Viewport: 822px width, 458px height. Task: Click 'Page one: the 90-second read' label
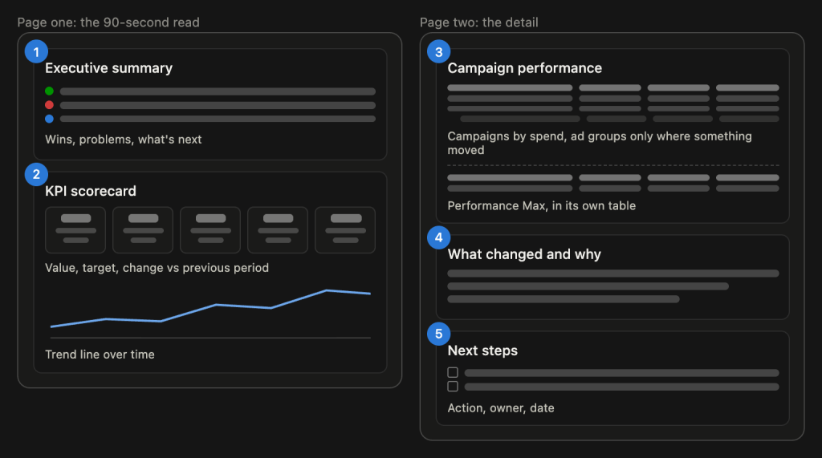click(x=108, y=22)
